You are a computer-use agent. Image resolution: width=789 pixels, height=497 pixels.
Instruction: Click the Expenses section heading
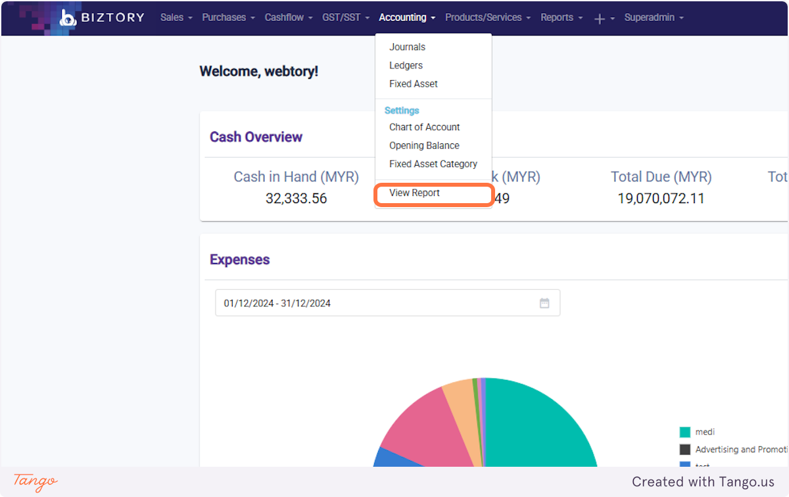click(x=239, y=260)
